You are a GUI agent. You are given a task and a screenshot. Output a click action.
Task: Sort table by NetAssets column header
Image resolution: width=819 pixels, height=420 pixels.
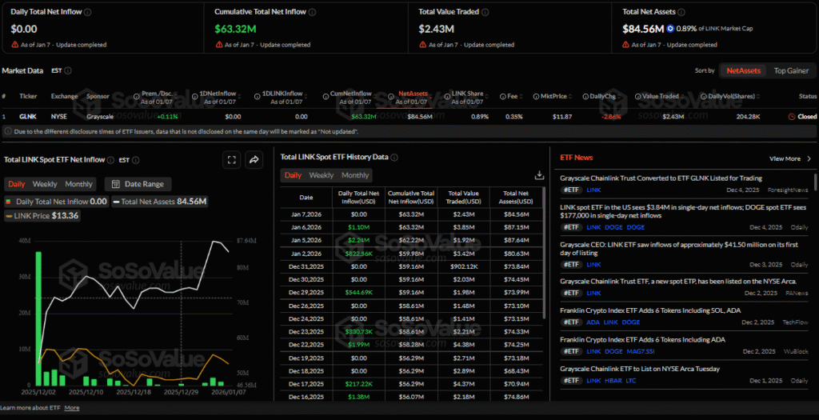(x=413, y=93)
